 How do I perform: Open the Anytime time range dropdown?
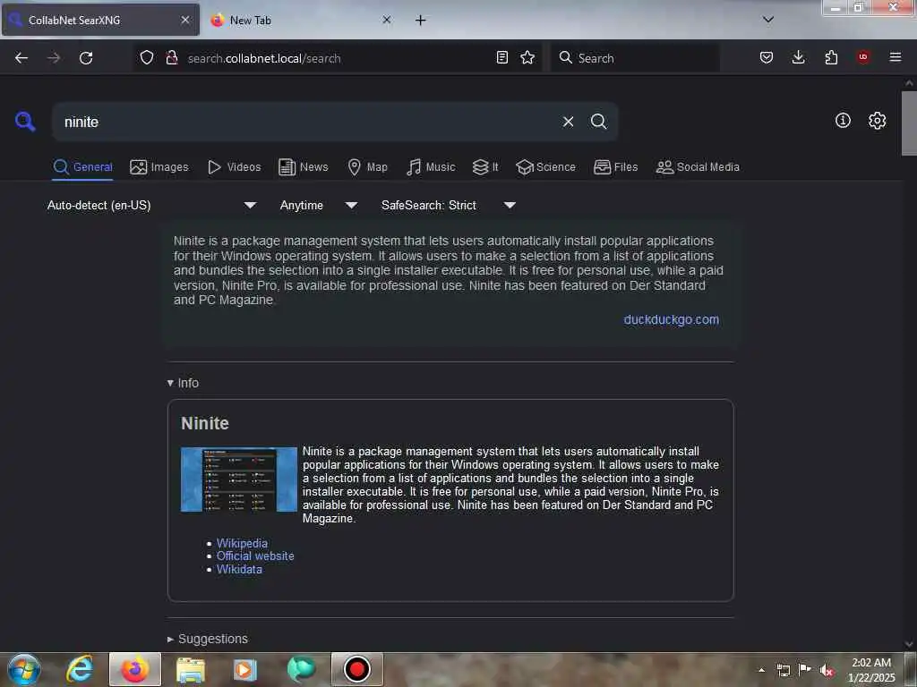318,205
